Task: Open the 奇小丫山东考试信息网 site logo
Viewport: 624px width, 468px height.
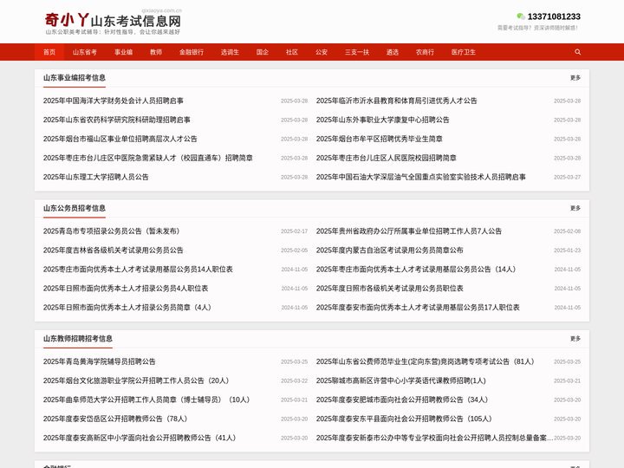Action: point(113,23)
